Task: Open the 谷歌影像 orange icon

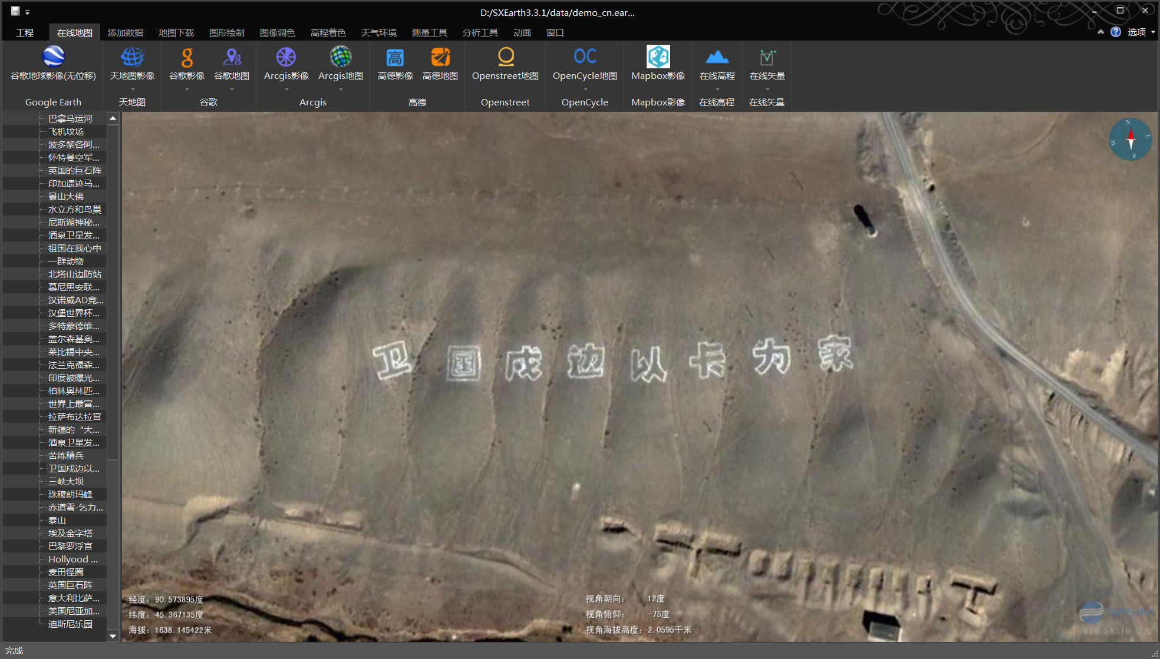Action: 187,57
